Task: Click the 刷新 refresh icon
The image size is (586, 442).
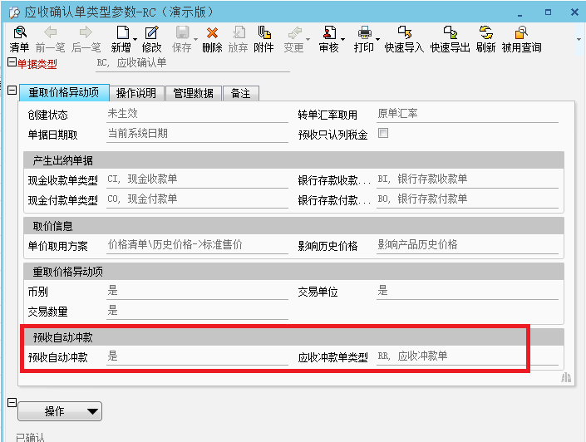Action: click(x=486, y=33)
